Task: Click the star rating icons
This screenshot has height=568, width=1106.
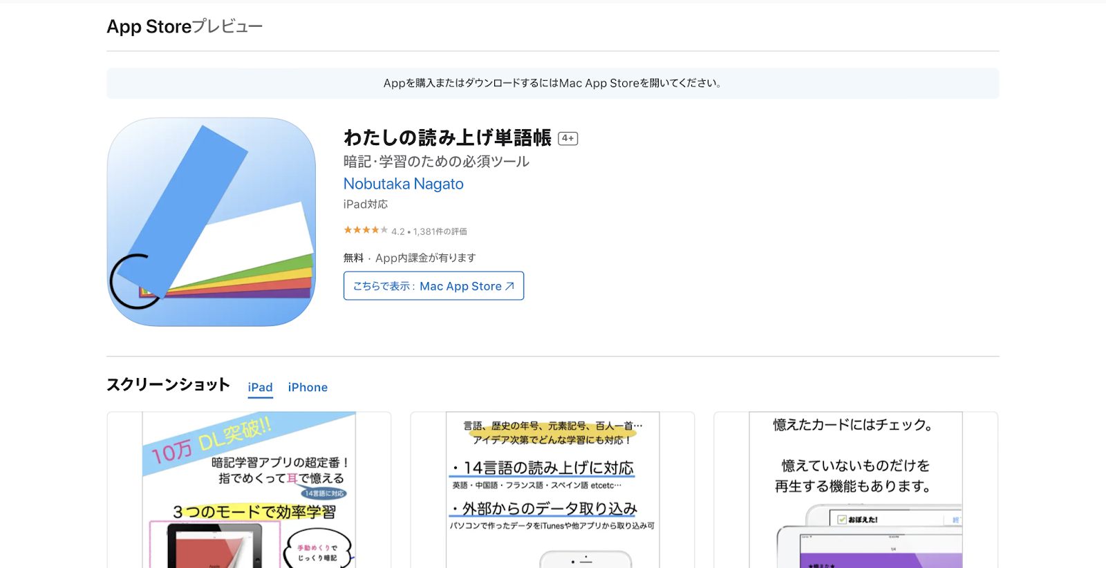Action: tap(366, 230)
